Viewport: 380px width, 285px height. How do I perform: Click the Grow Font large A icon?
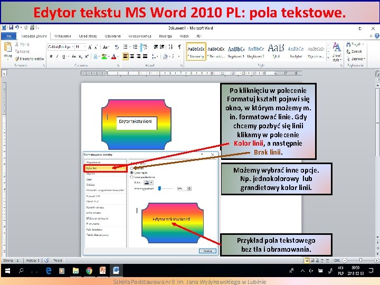click(90, 47)
